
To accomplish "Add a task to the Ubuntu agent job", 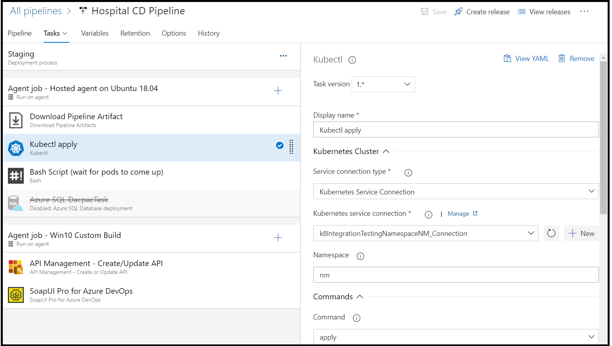I will coord(278,91).
